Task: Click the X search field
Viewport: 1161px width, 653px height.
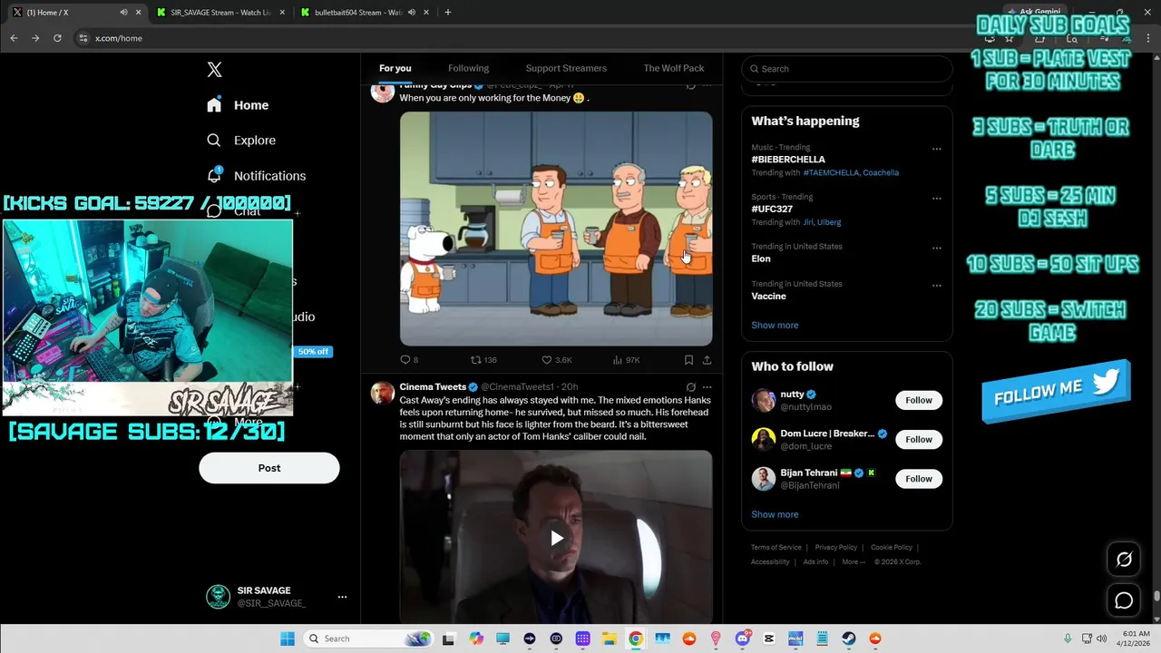Action: click(x=846, y=69)
